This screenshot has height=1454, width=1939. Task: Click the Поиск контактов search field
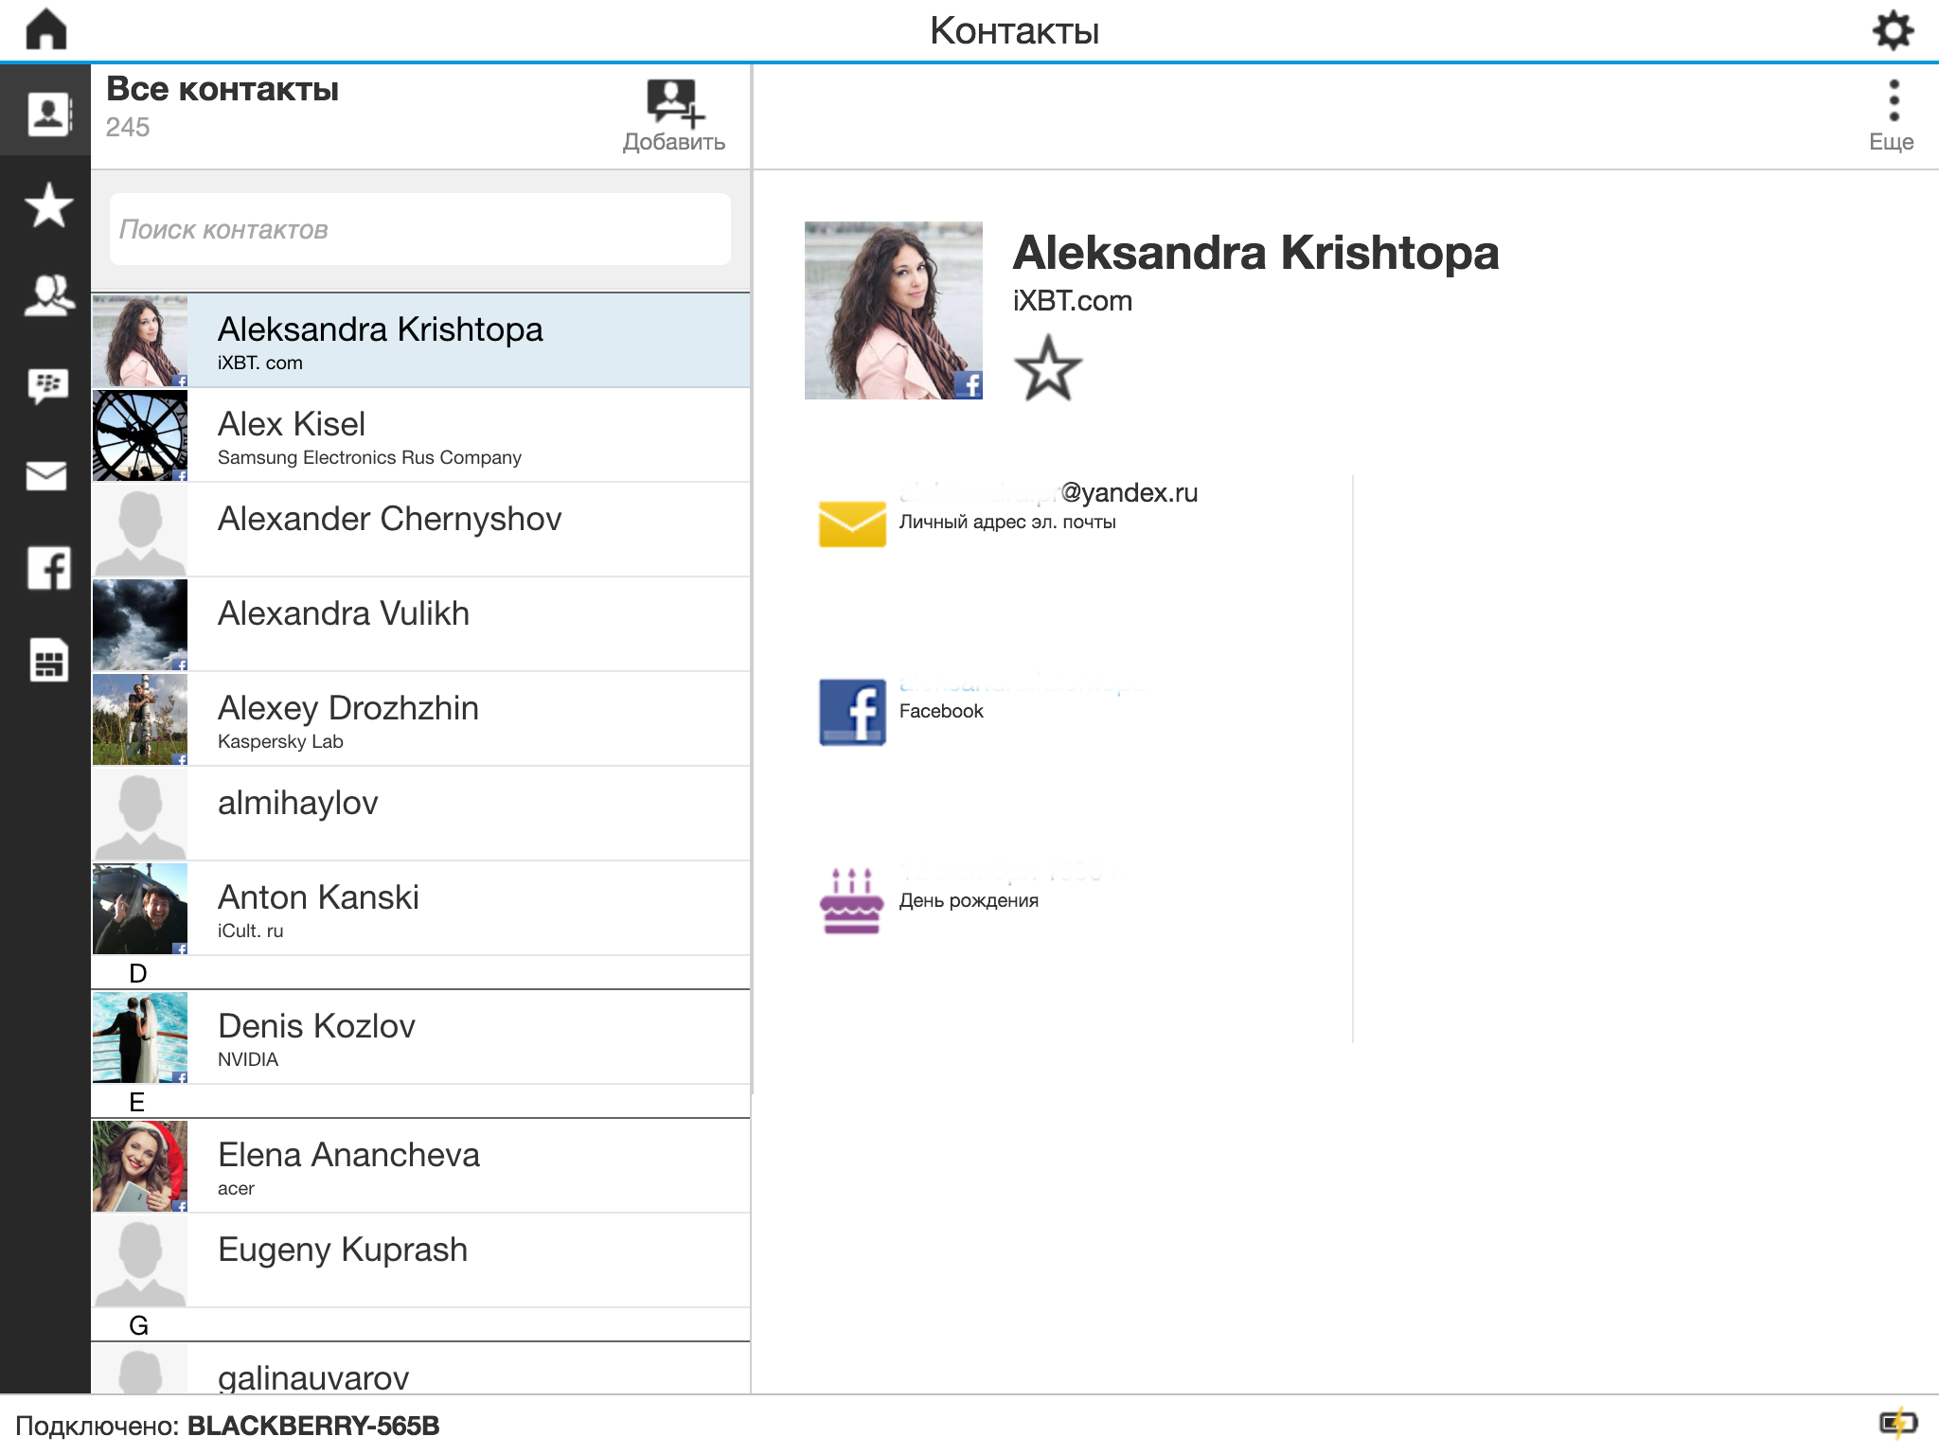419,230
